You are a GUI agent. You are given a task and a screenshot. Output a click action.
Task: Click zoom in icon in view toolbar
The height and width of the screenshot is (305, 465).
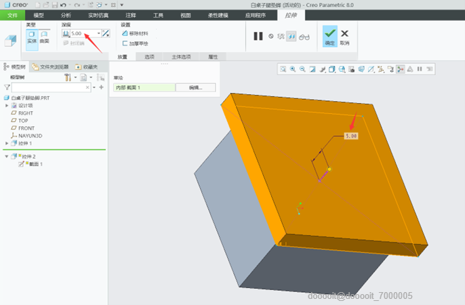coord(293,69)
